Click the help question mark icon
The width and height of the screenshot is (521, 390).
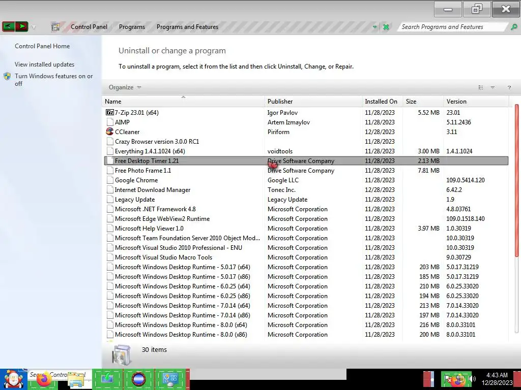tap(509, 87)
